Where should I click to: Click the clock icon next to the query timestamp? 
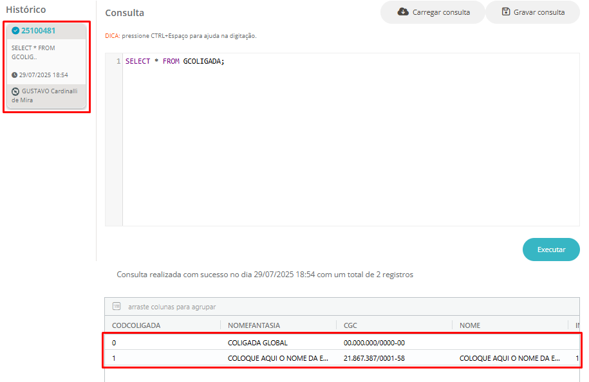14,75
